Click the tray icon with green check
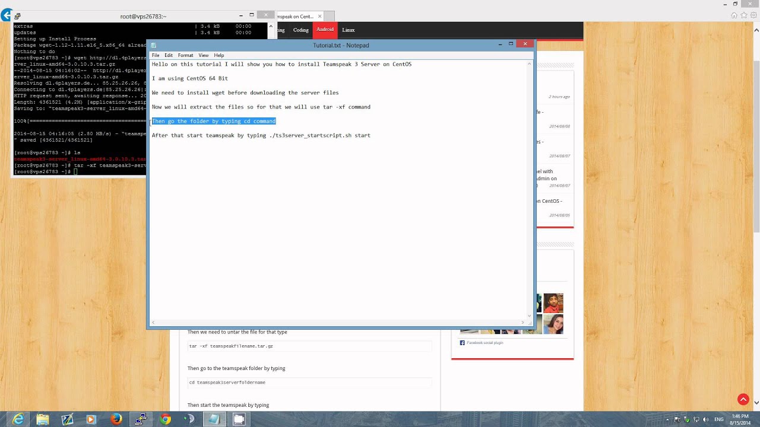The image size is (760, 427). pyautogui.click(x=686, y=420)
